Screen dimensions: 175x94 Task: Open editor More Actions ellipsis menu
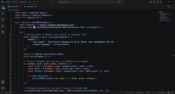172,7
